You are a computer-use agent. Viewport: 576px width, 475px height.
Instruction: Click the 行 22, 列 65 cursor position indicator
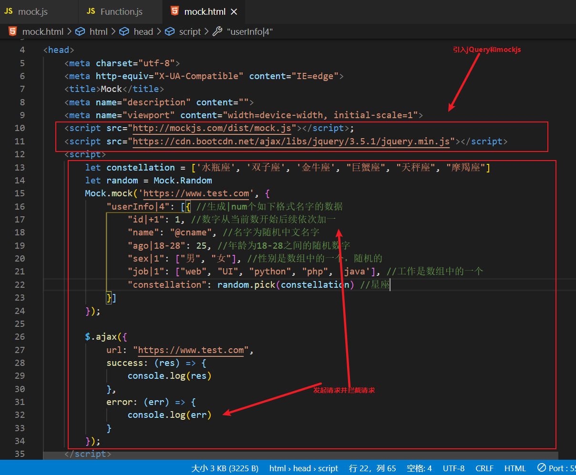[372, 468]
